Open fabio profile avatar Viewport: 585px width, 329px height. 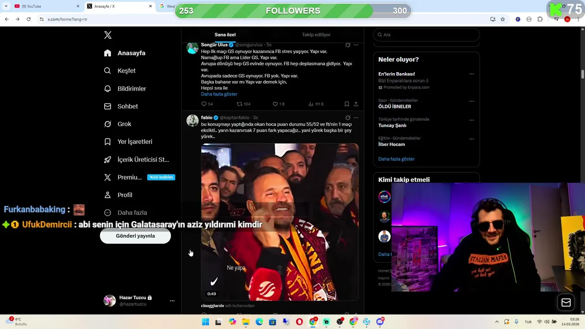coord(192,121)
